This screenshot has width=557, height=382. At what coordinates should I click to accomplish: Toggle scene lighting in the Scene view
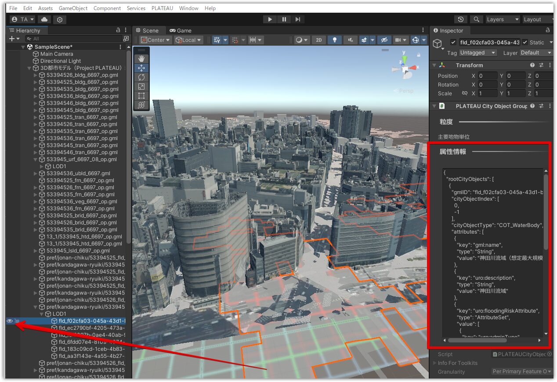(x=335, y=40)
